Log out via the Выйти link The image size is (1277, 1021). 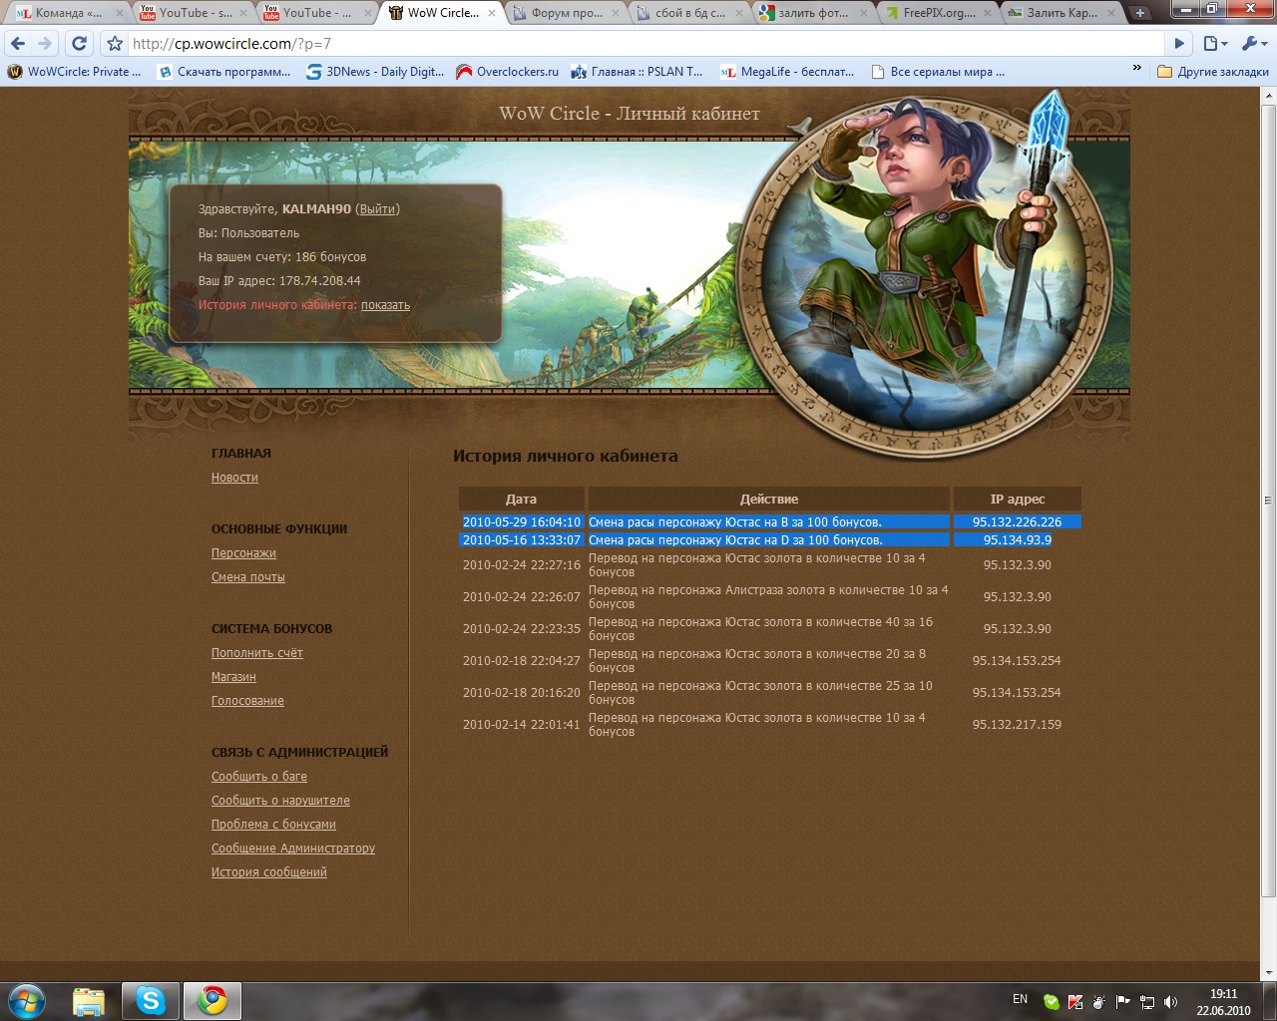point(377,209)
